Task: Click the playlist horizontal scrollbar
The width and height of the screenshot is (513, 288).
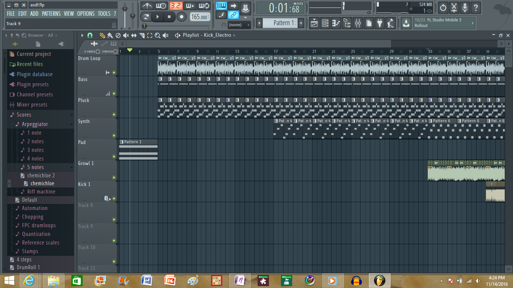Action: 259,44
